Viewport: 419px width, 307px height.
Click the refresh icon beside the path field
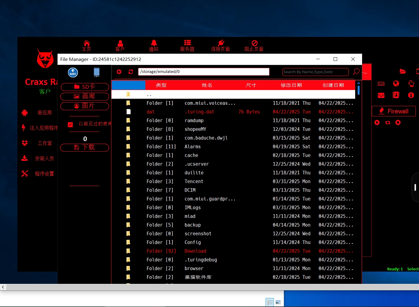click(131, 72)
